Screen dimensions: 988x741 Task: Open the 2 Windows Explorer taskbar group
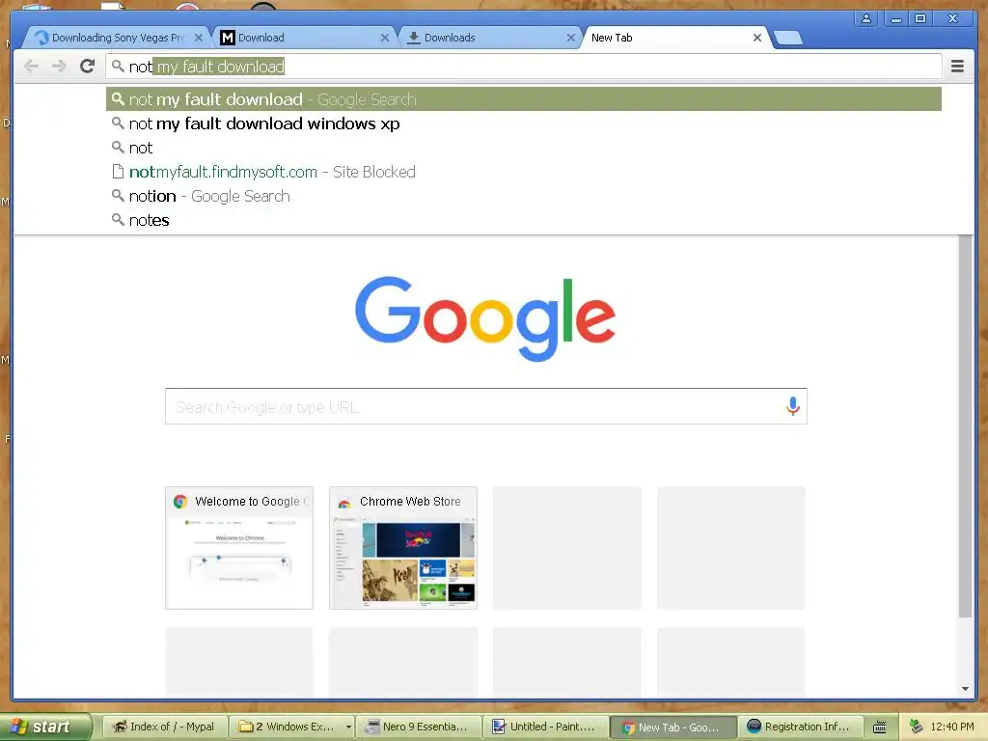pos(291,727)
